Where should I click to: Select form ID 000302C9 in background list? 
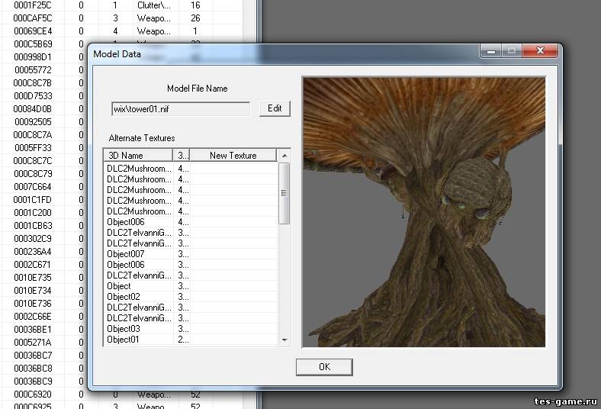tap(32, 239)
